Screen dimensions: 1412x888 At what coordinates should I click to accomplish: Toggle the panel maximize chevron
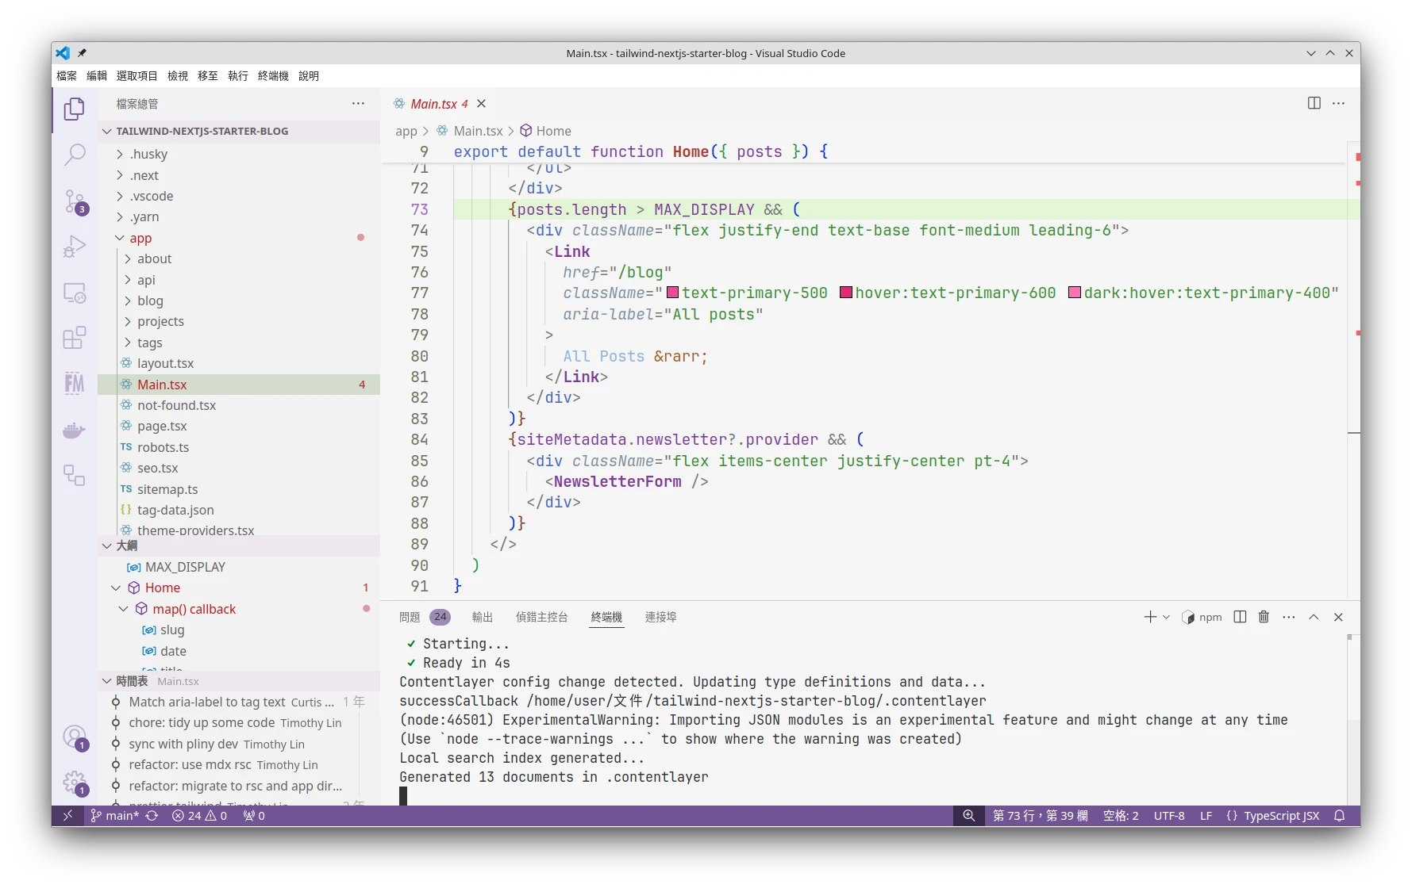[1314, 617]
